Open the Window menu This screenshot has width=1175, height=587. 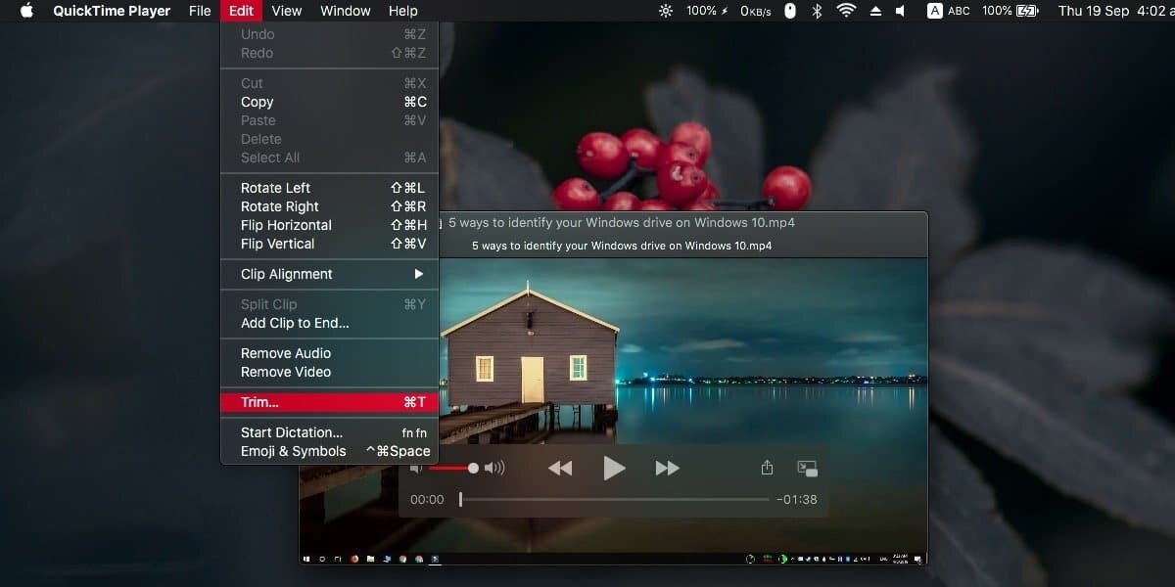click(345, 11)
